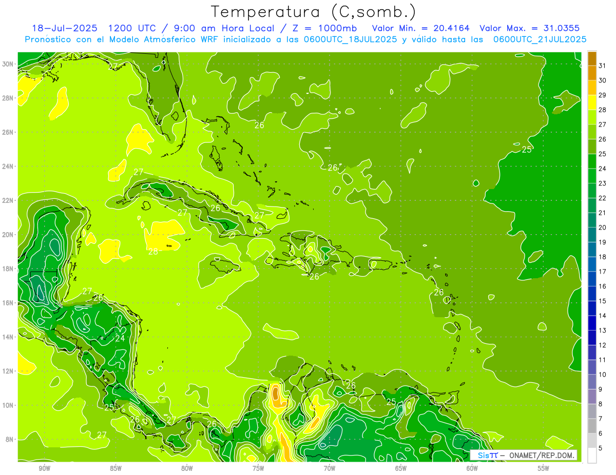
Task: Click the '28N' latitude axis label
Action: [8, 98]
